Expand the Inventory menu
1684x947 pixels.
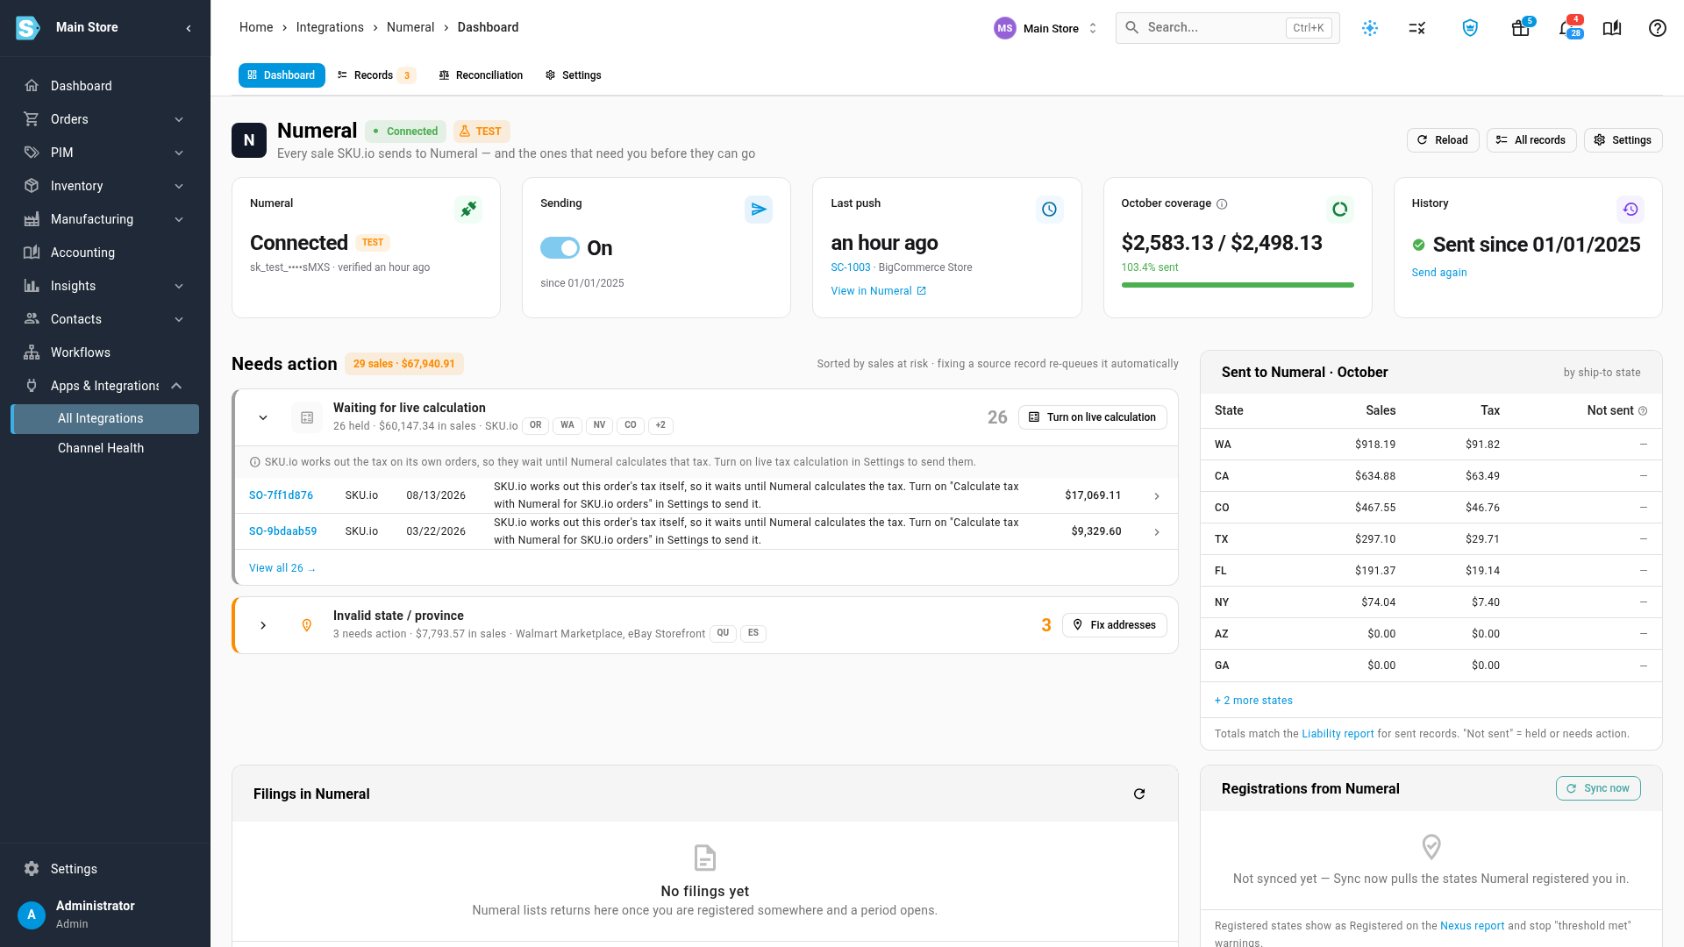point(105,186)
